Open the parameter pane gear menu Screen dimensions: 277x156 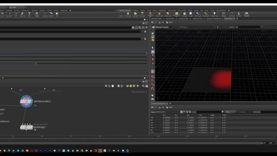[x=133, y=28]
